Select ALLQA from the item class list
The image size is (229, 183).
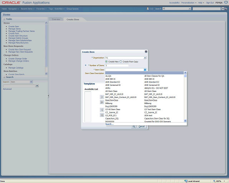click(145, 76)
